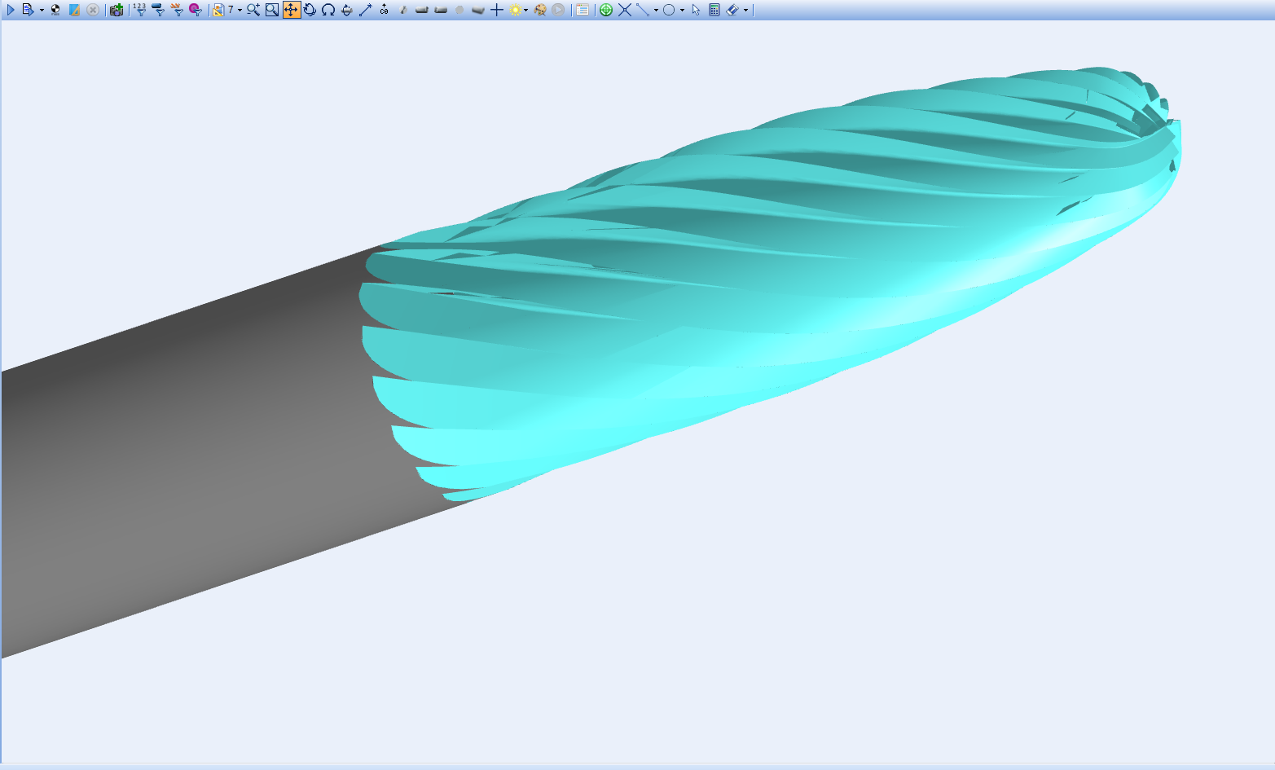1275x770 pixels.
Task: Toggle the dynamic rotate view tool
Action: click(310, 10)
